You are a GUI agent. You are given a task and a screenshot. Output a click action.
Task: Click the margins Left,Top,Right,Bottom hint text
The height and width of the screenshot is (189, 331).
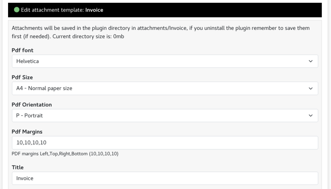65,154
